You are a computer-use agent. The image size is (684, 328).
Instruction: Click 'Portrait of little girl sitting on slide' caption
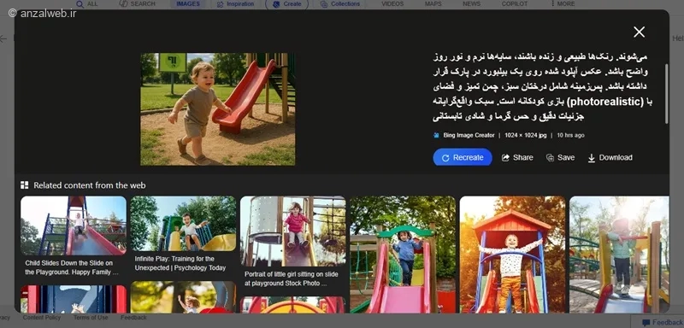click(291, 278)
